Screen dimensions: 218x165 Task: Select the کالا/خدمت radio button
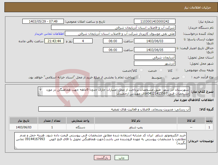pos(141,70)
